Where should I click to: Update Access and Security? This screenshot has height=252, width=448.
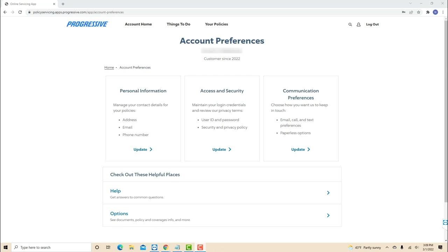(x=222, y=149)
